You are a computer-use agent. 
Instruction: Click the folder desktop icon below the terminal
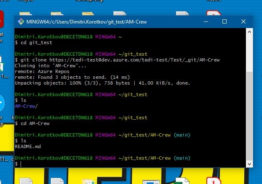click(x=88, y=182)
